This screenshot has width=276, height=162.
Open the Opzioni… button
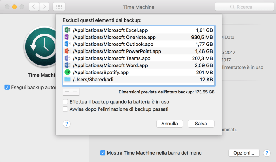(x=244, y=153)
